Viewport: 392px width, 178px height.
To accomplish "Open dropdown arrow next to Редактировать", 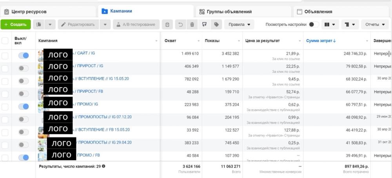I will pos(105,25).
